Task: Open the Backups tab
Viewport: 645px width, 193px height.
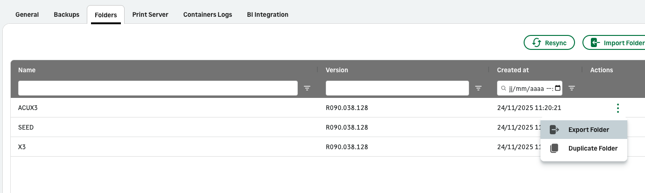Action: click(x=67, y=14)
